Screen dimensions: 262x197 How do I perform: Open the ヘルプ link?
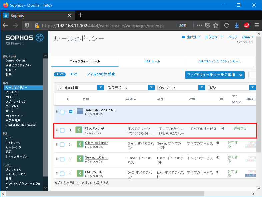(233, 37)
